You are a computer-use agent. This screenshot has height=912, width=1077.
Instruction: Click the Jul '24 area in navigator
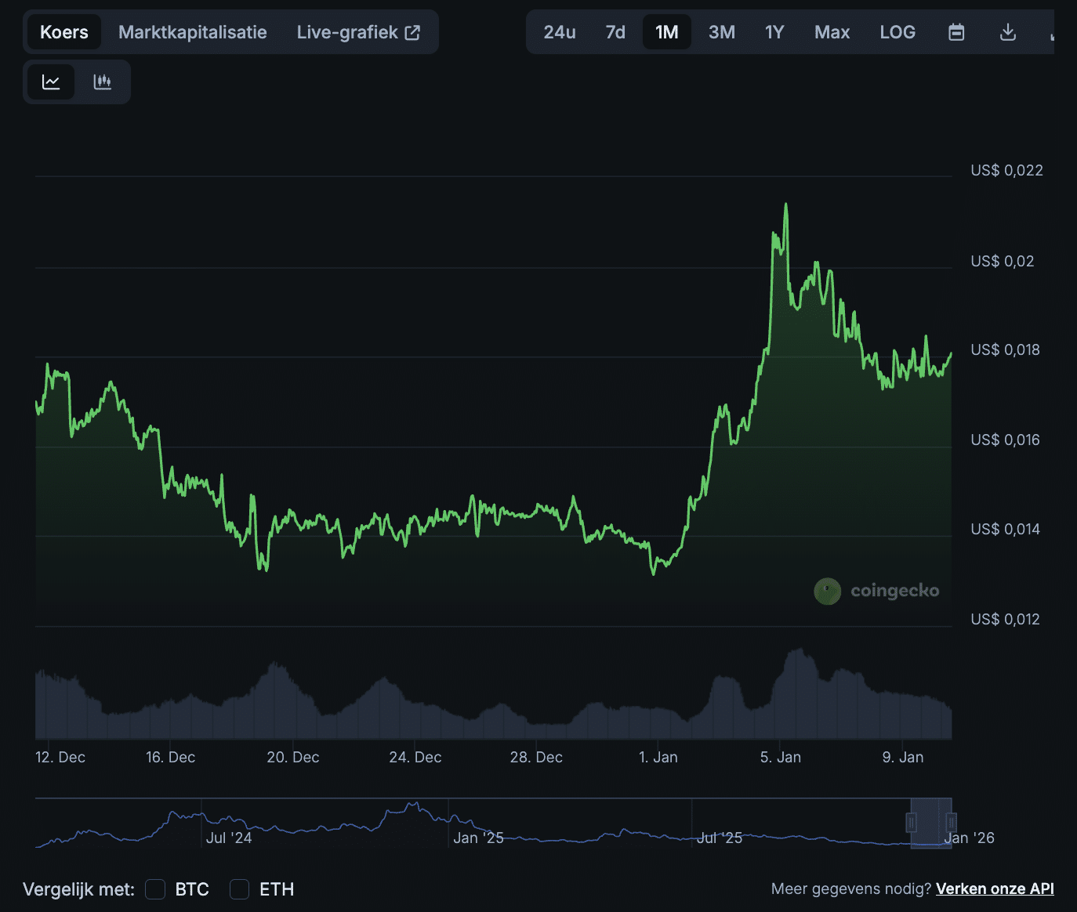point(228,838)
